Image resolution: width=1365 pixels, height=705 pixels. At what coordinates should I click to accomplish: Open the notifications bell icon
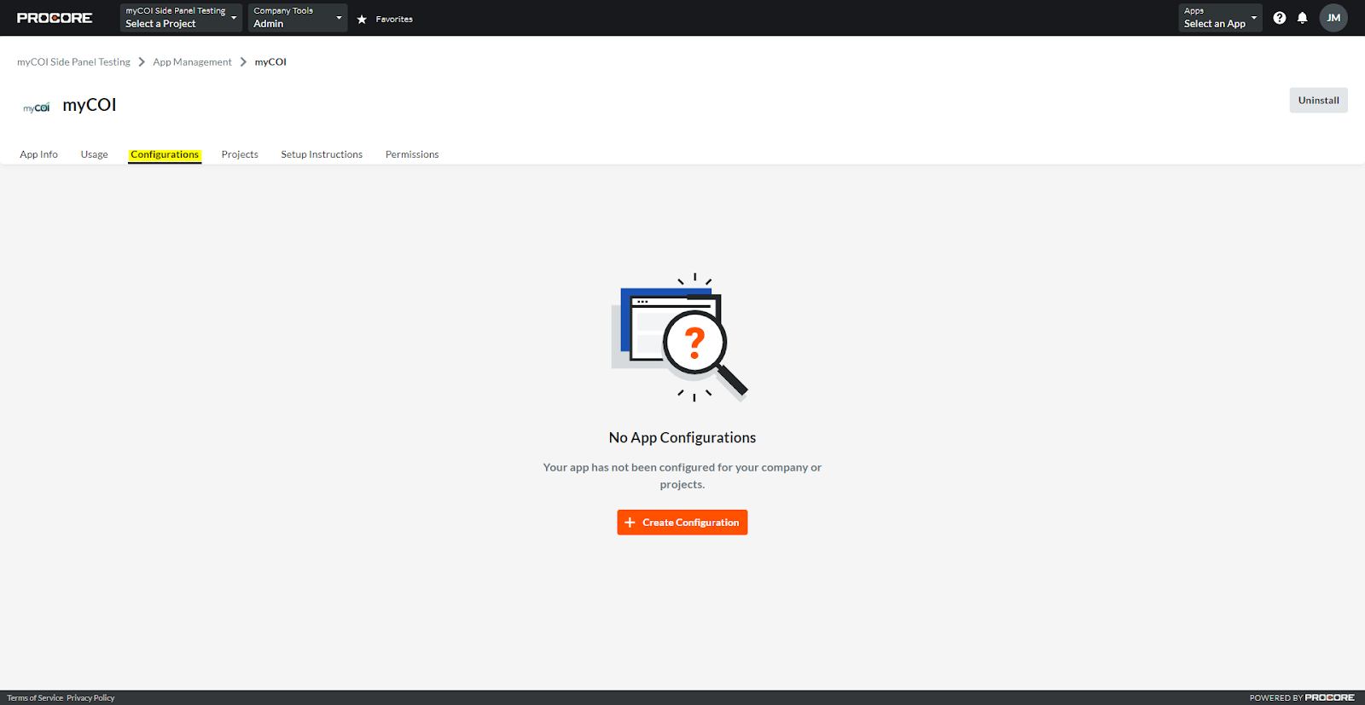click(1303, 18)
